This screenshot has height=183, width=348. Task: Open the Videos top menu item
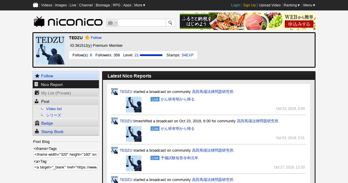coord(47,5)
